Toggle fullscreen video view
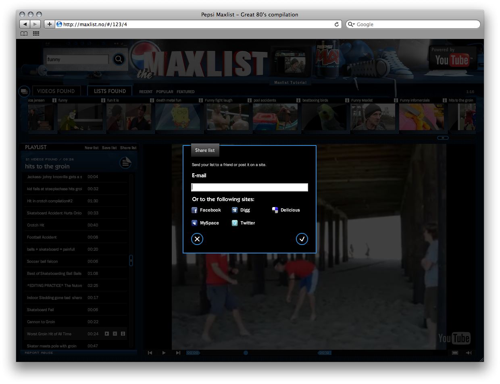The height and width of the screenshot is (384, 500). click(x=455, y=353)
